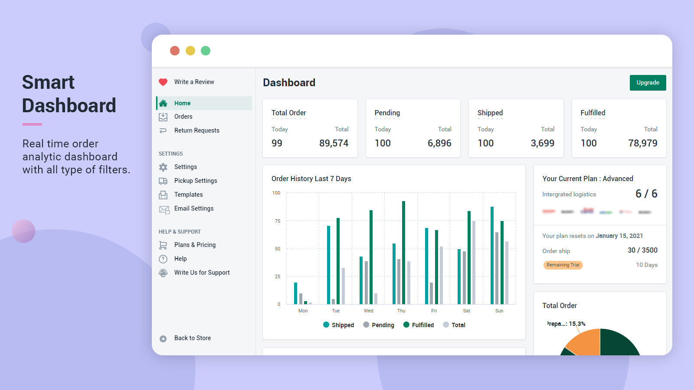This screenshot has width=694, height=390.
Task: Click the Help question mark icon
Action: 163,259
